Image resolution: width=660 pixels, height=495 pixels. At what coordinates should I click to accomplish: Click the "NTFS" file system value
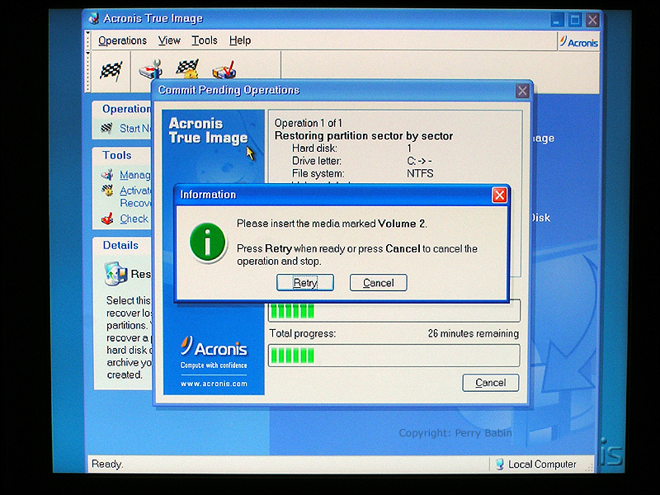420,173
